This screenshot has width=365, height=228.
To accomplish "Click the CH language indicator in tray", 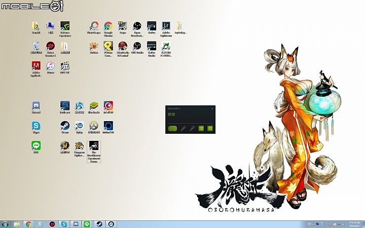I will (309, 224).
